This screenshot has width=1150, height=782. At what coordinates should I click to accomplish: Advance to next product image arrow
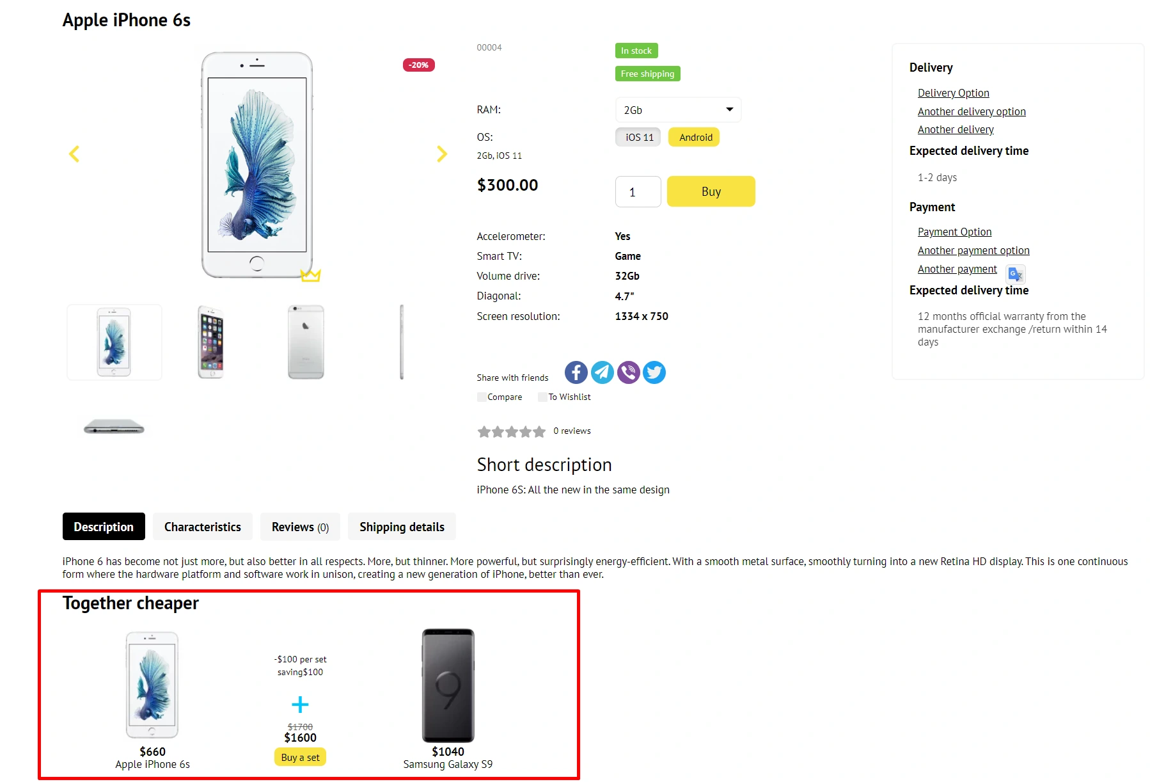(x=441, y=154)
